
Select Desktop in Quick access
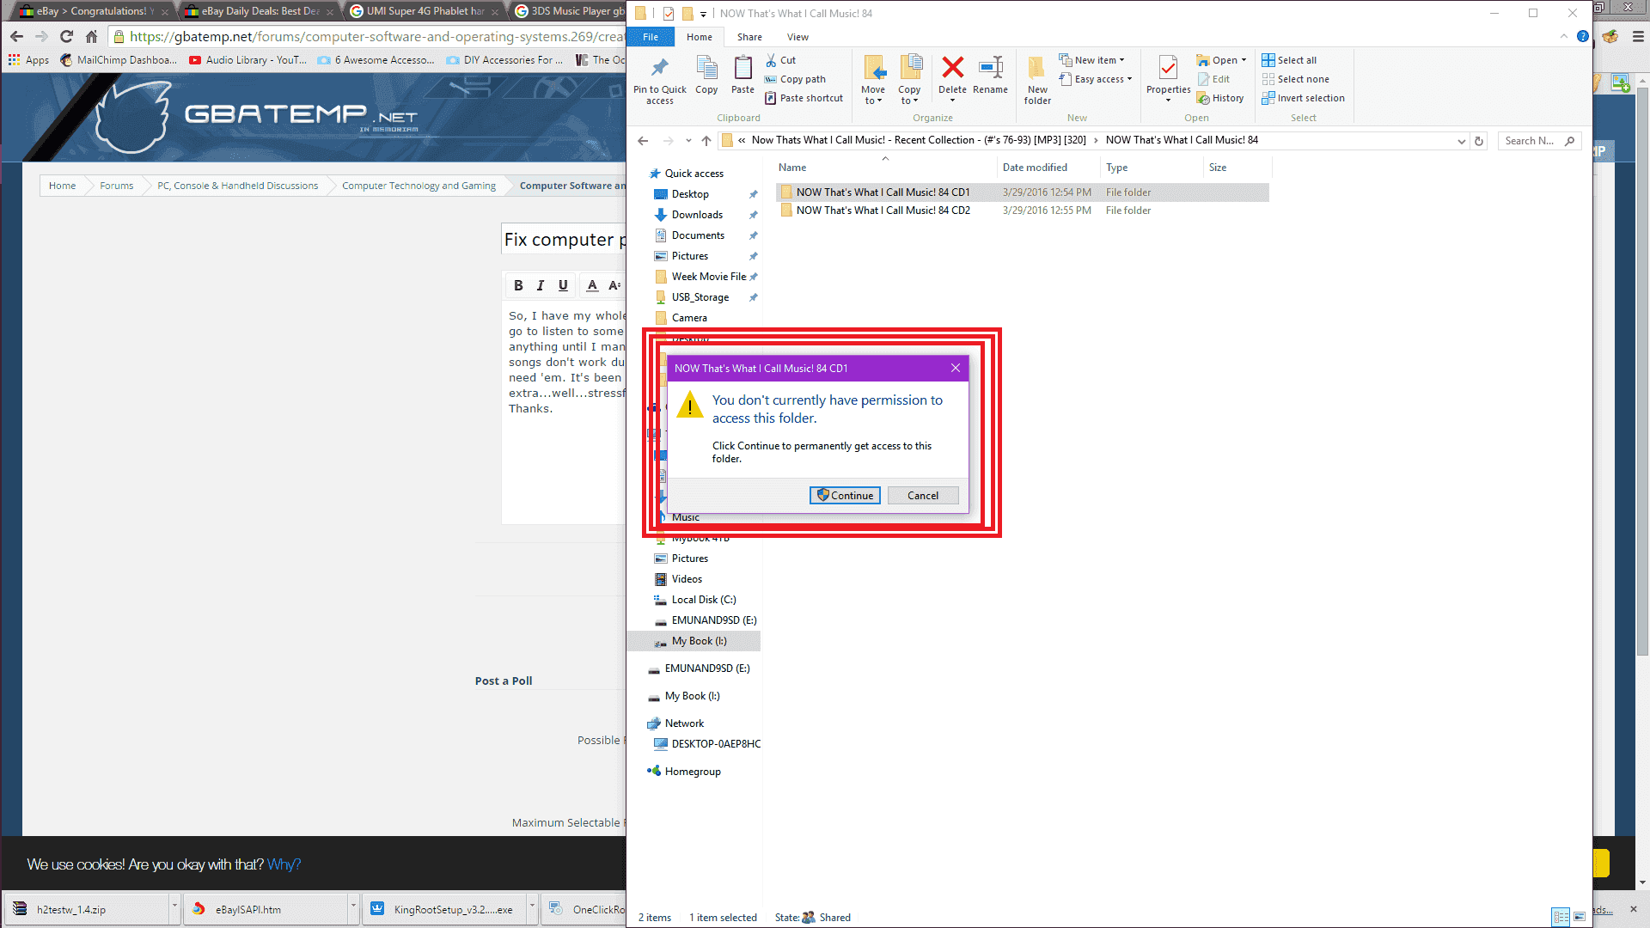point(690,194)
